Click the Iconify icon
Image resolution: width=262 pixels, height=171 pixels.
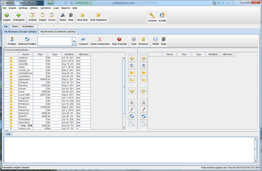[162, 17]
